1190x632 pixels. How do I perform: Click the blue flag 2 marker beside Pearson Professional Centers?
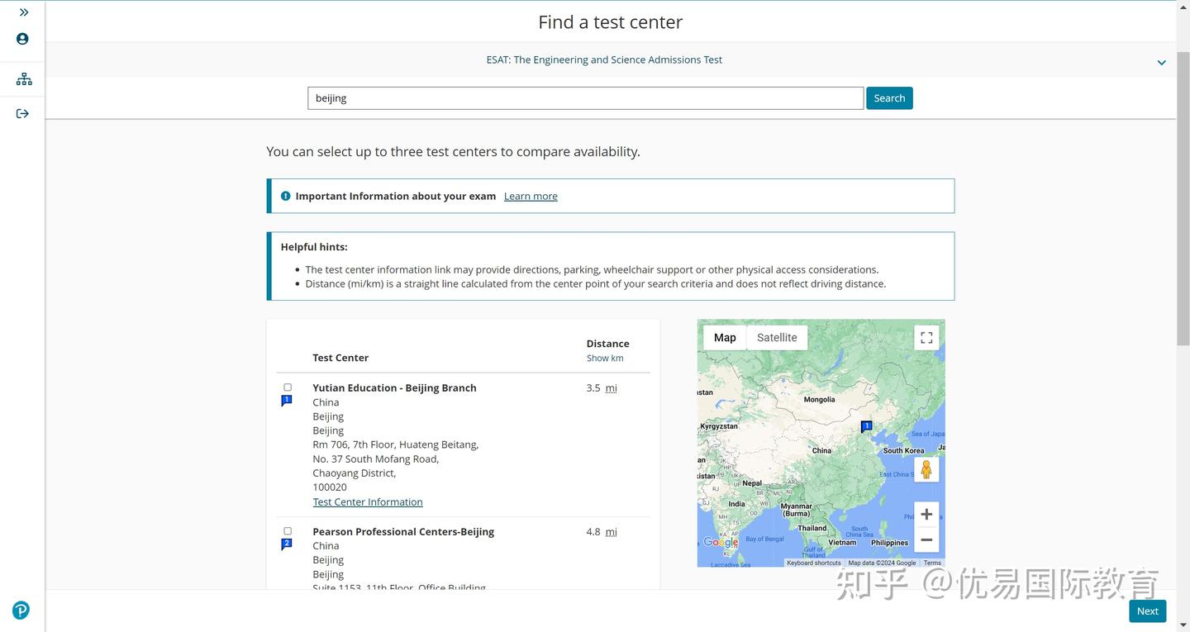287,544
